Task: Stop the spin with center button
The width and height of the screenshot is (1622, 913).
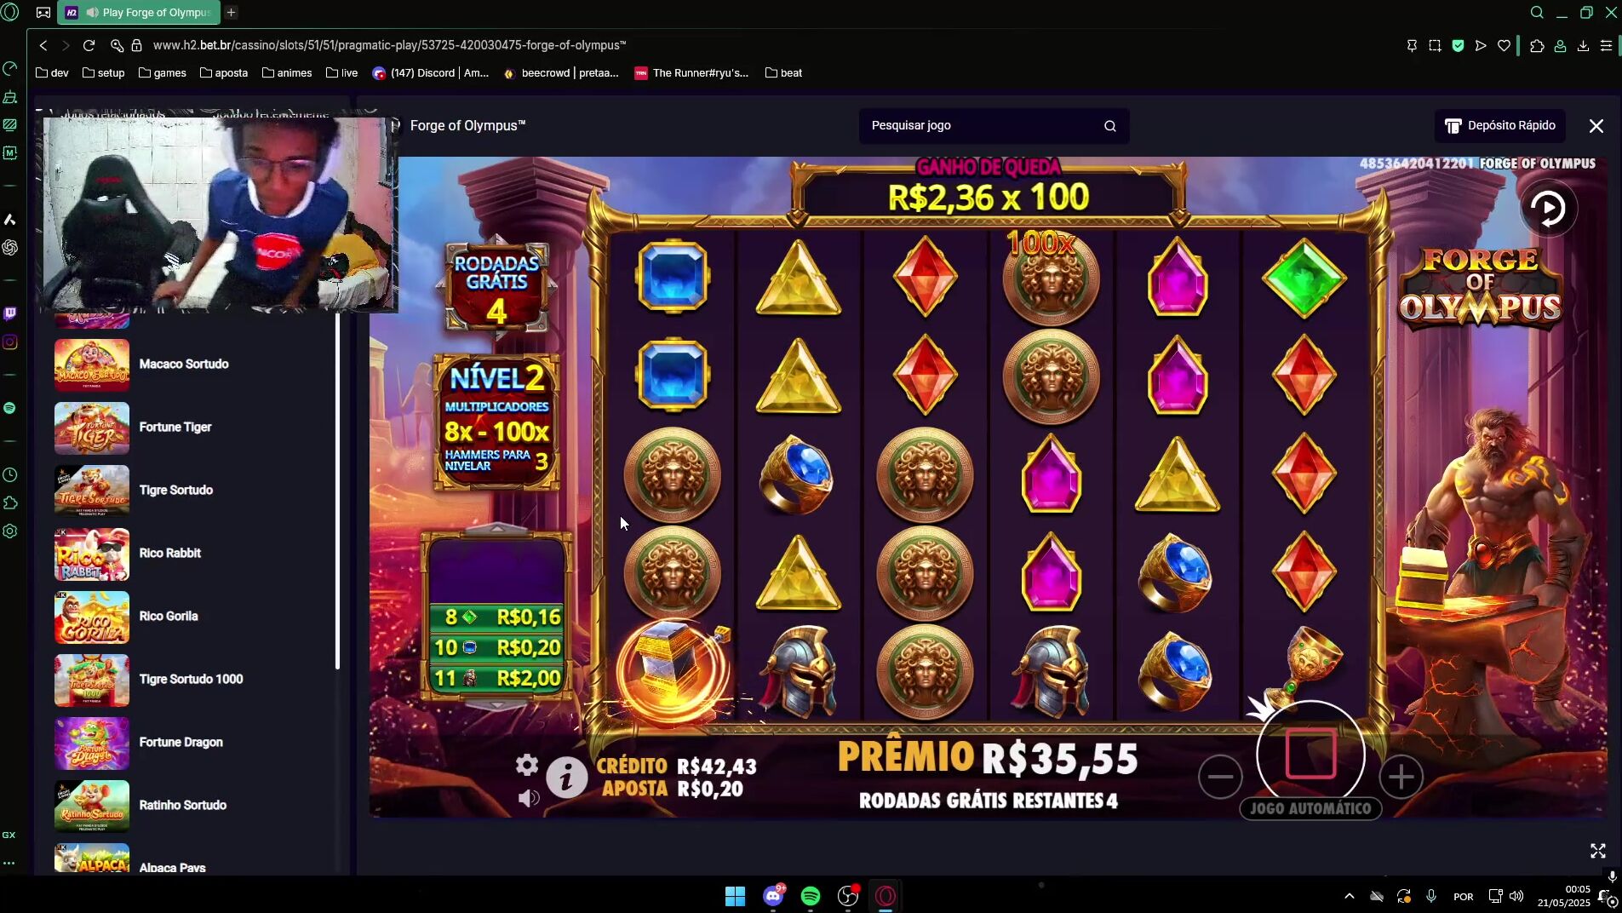Action: (1310, 754)
